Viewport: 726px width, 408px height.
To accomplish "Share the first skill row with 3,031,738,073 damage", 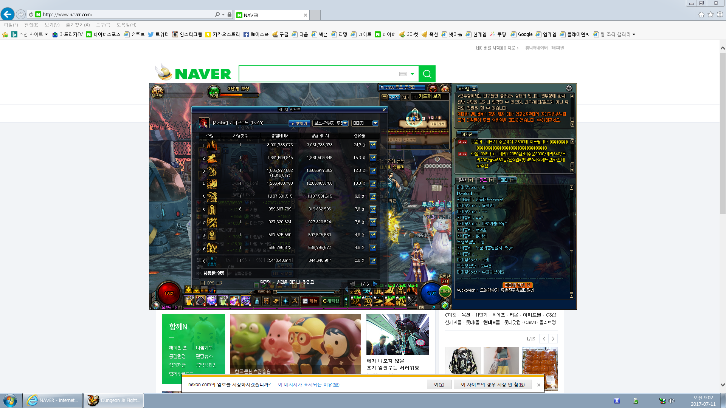I will point(373,145).
